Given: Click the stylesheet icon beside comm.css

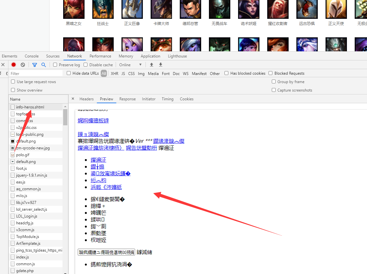Looking at the screenshot, I should 13,120.
